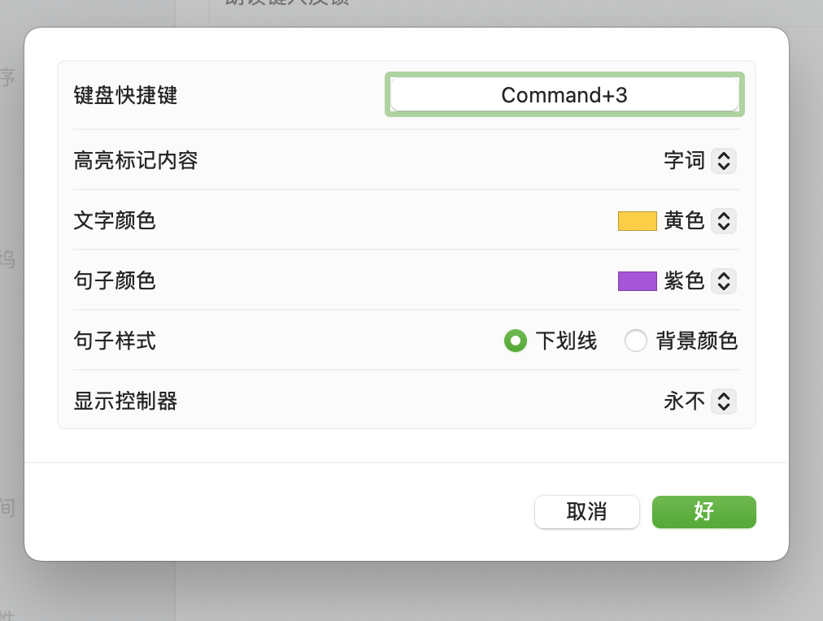Click the 取消 button

(x=586, y=512)
